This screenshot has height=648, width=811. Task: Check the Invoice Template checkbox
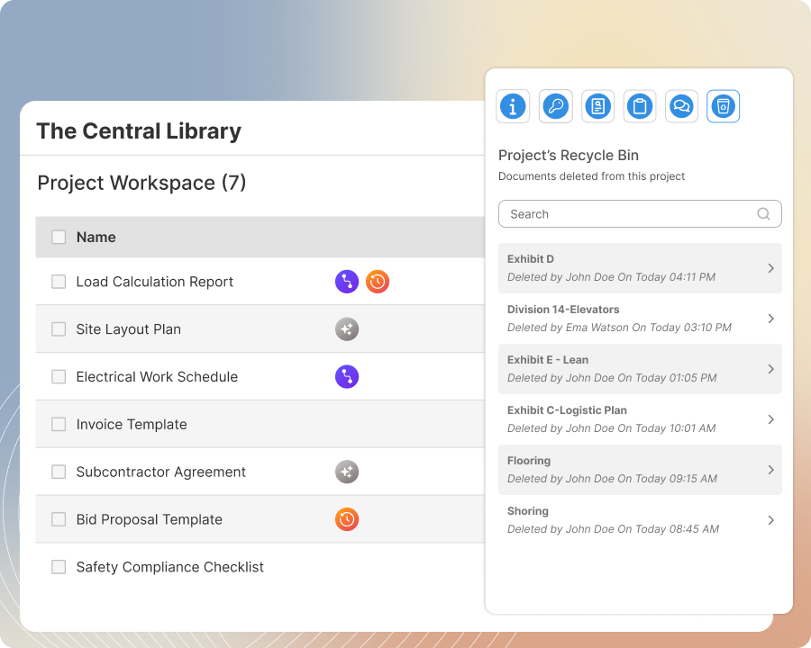click(59, 424)
